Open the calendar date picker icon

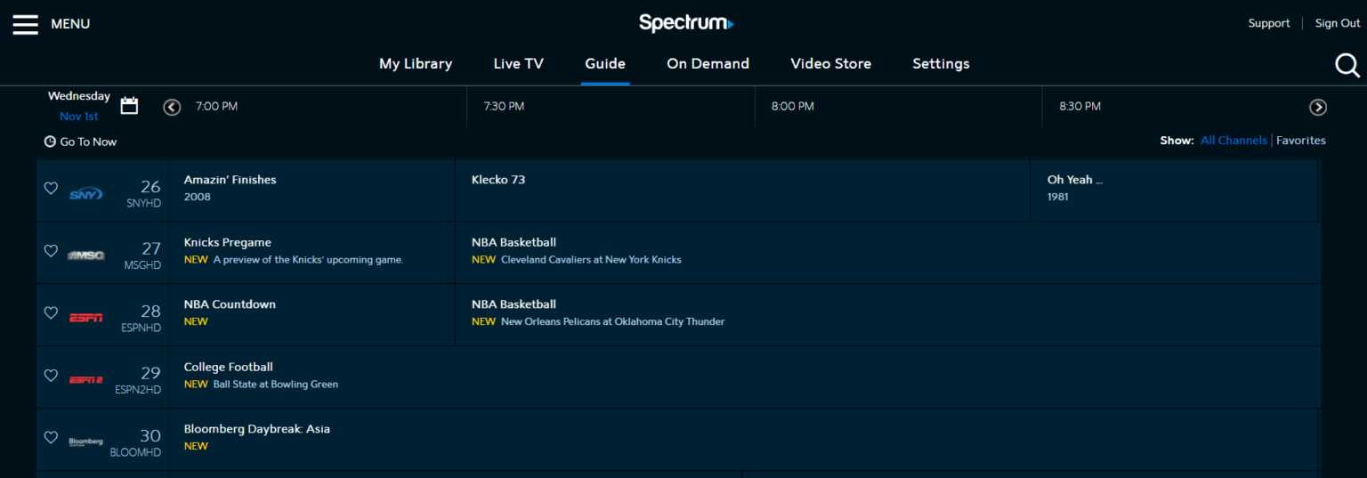click(x=129, y=106)
